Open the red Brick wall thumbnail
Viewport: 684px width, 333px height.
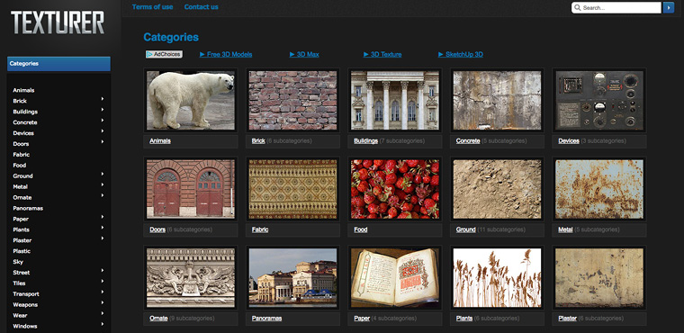(x=292, y=101)
